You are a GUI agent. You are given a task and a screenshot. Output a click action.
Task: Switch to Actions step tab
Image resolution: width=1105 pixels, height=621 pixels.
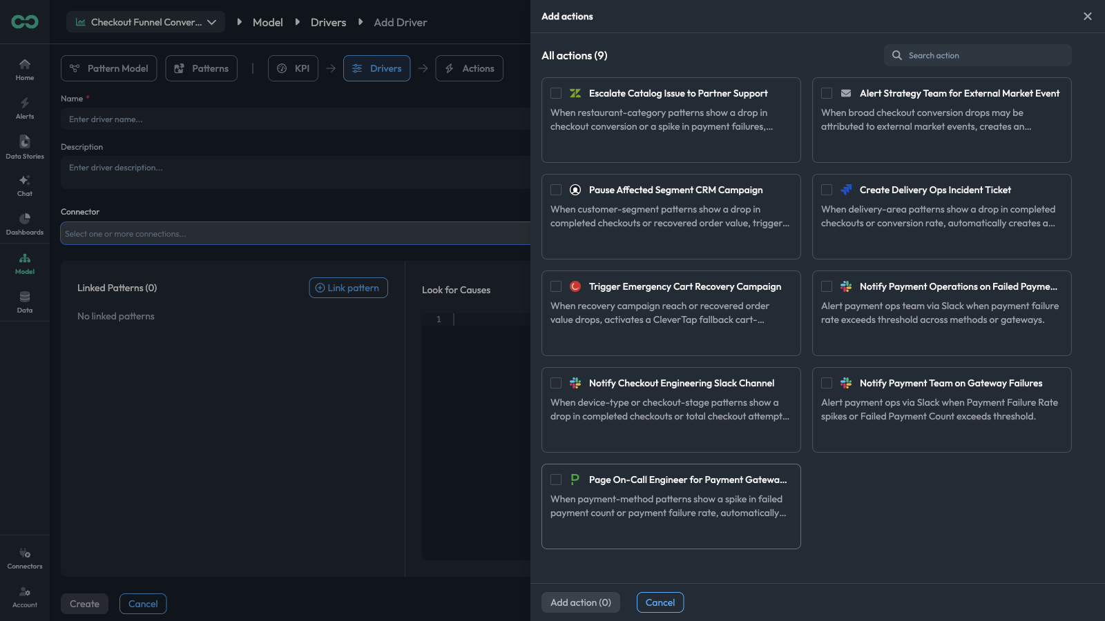click(470, 68)
